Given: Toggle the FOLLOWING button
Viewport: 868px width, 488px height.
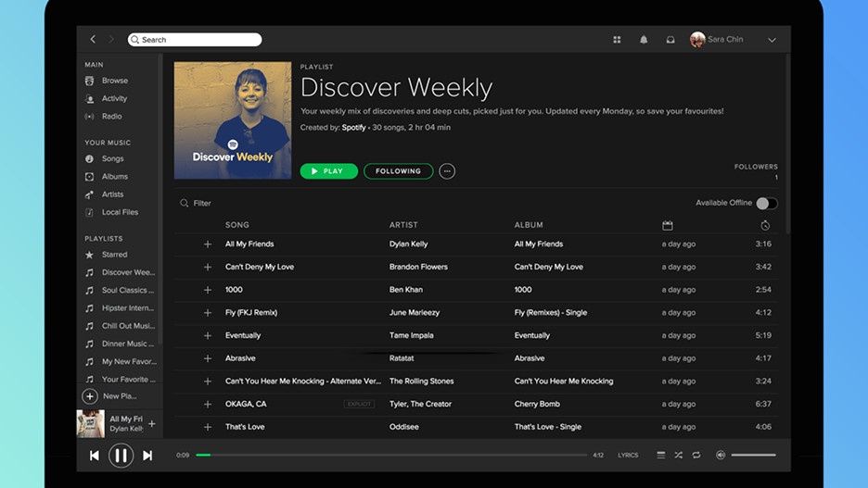Looking at the screenshot, I should click(x=398, y=171).
